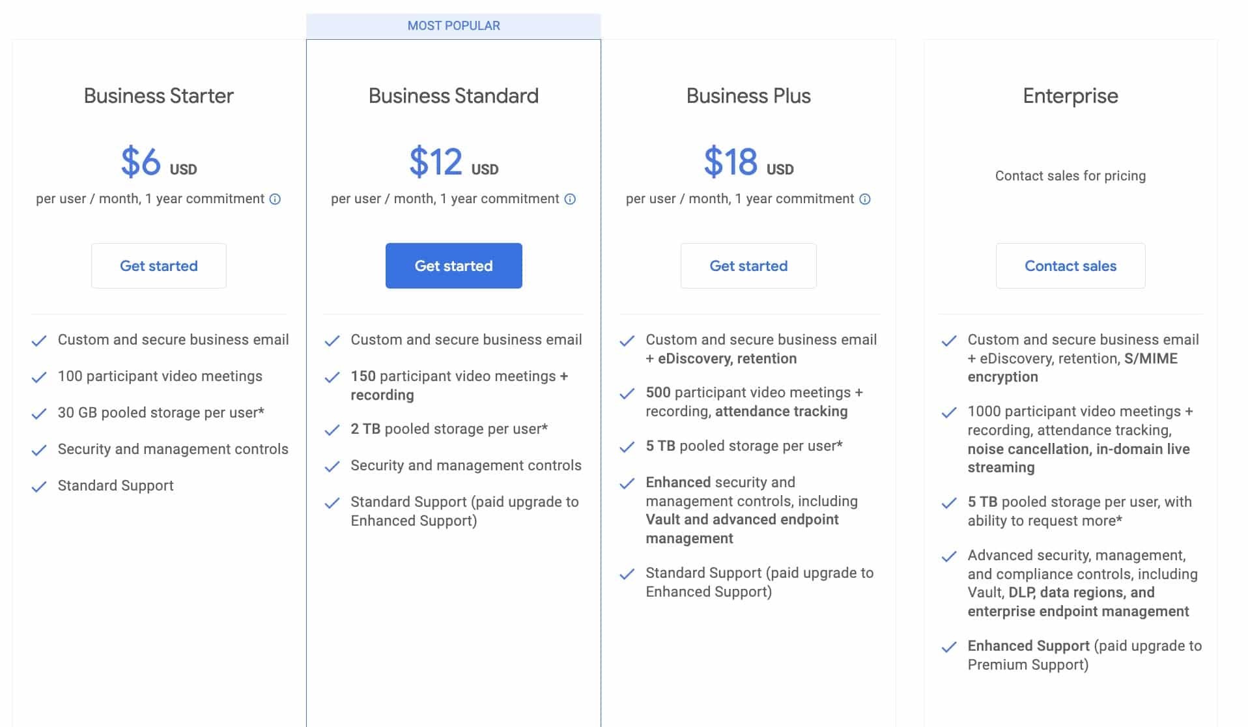Click Contact sales for pricing text
The height and width of the screenshot is (727, 1248).
pyautogui.click(x=1070, y=175)
